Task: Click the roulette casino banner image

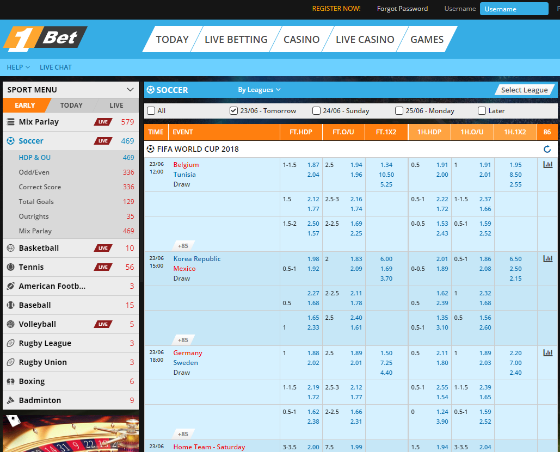Action: tap(71, 434)
